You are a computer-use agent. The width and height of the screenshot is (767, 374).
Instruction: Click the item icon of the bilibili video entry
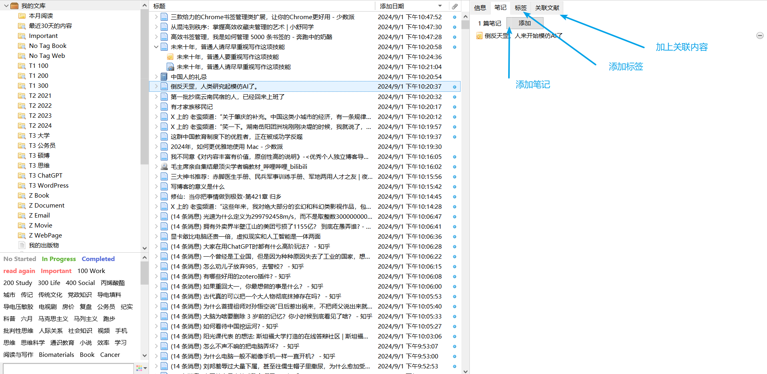tap(164, 166)
